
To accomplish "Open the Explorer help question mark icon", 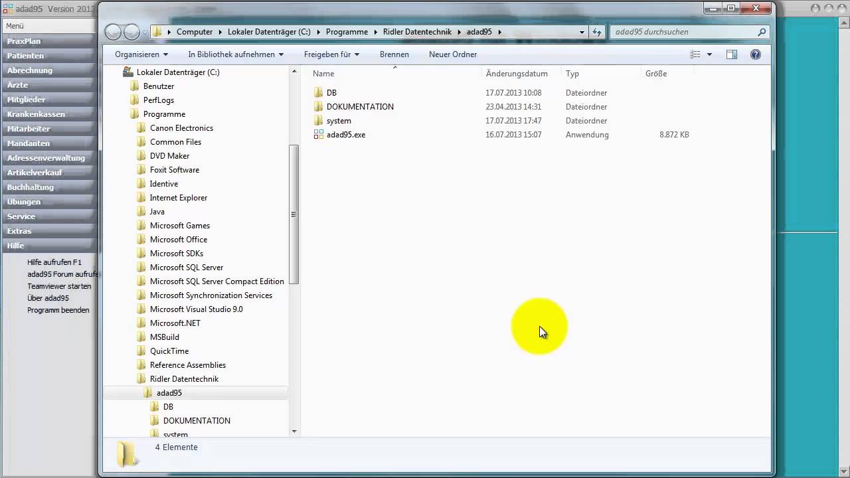I will 755,54.
